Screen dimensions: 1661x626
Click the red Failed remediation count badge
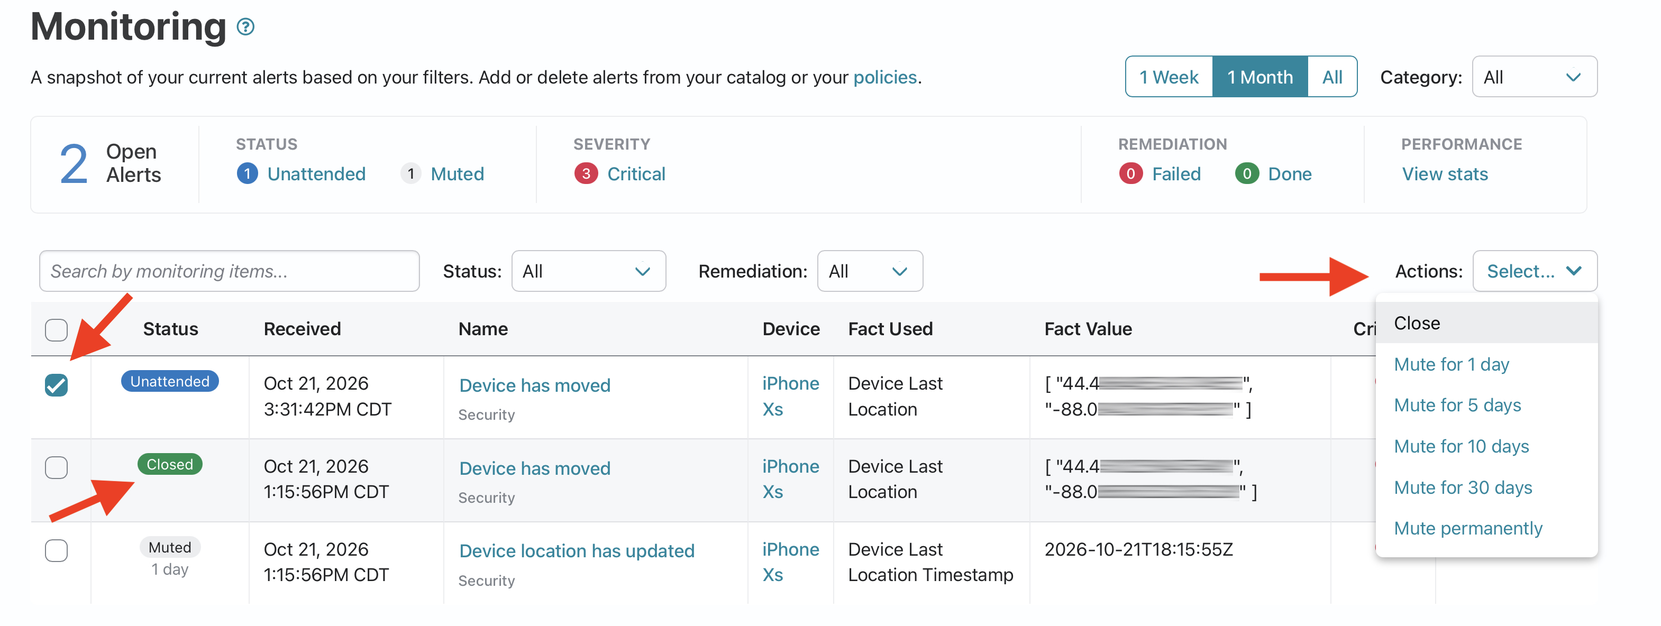1130,173
